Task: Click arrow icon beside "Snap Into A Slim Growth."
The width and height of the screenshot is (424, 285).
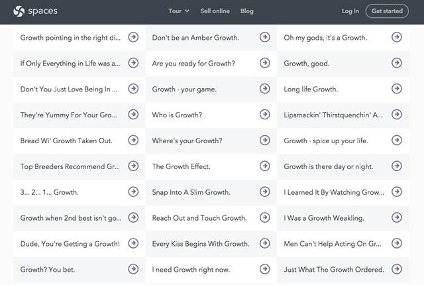Action: (265, 192)
